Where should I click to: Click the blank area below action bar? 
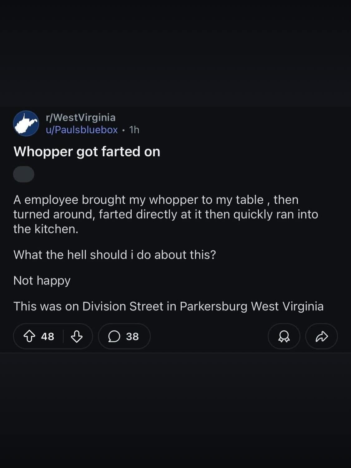point(175,409)
